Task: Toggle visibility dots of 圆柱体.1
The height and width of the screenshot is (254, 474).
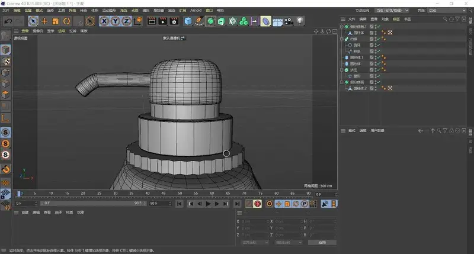Action: tap(376, 57)
